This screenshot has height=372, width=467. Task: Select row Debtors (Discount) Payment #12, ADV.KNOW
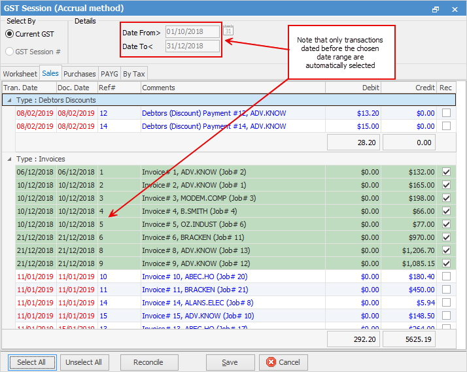[x=235, y=113]
